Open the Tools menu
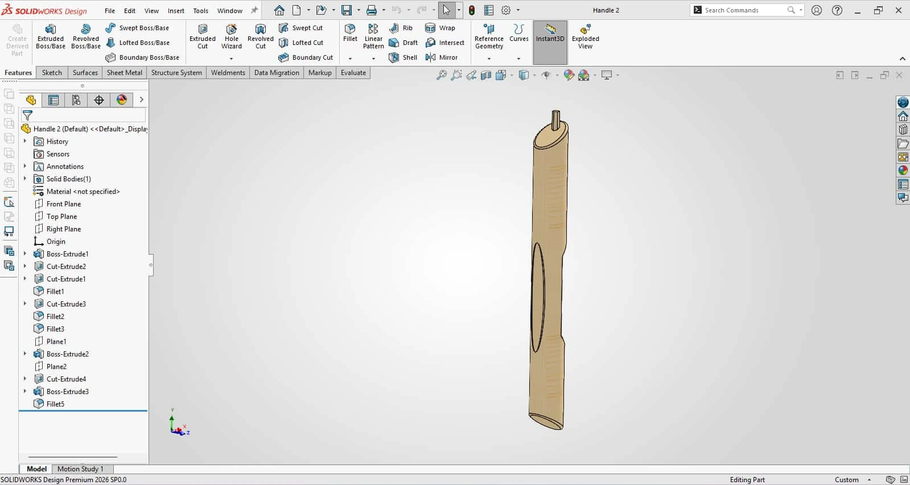 coord(201,10)
